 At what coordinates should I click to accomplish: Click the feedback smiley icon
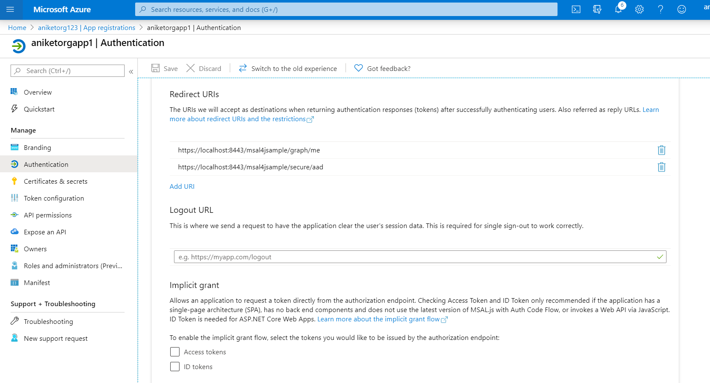click(682, 9)
